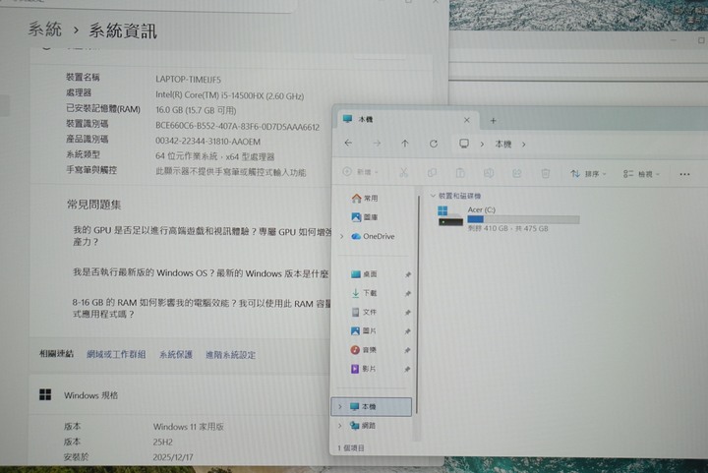
Task: Expand the 網路 Network tree node
Action: [x=340, y=427]
